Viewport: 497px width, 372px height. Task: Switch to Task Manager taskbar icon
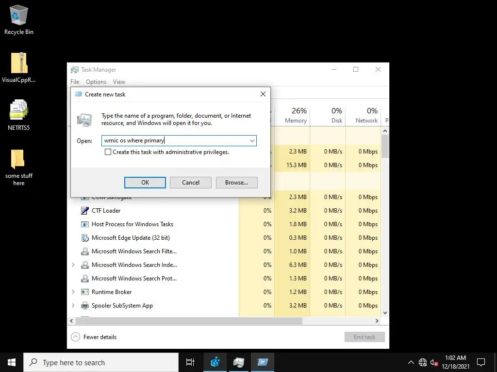(239, 362)
